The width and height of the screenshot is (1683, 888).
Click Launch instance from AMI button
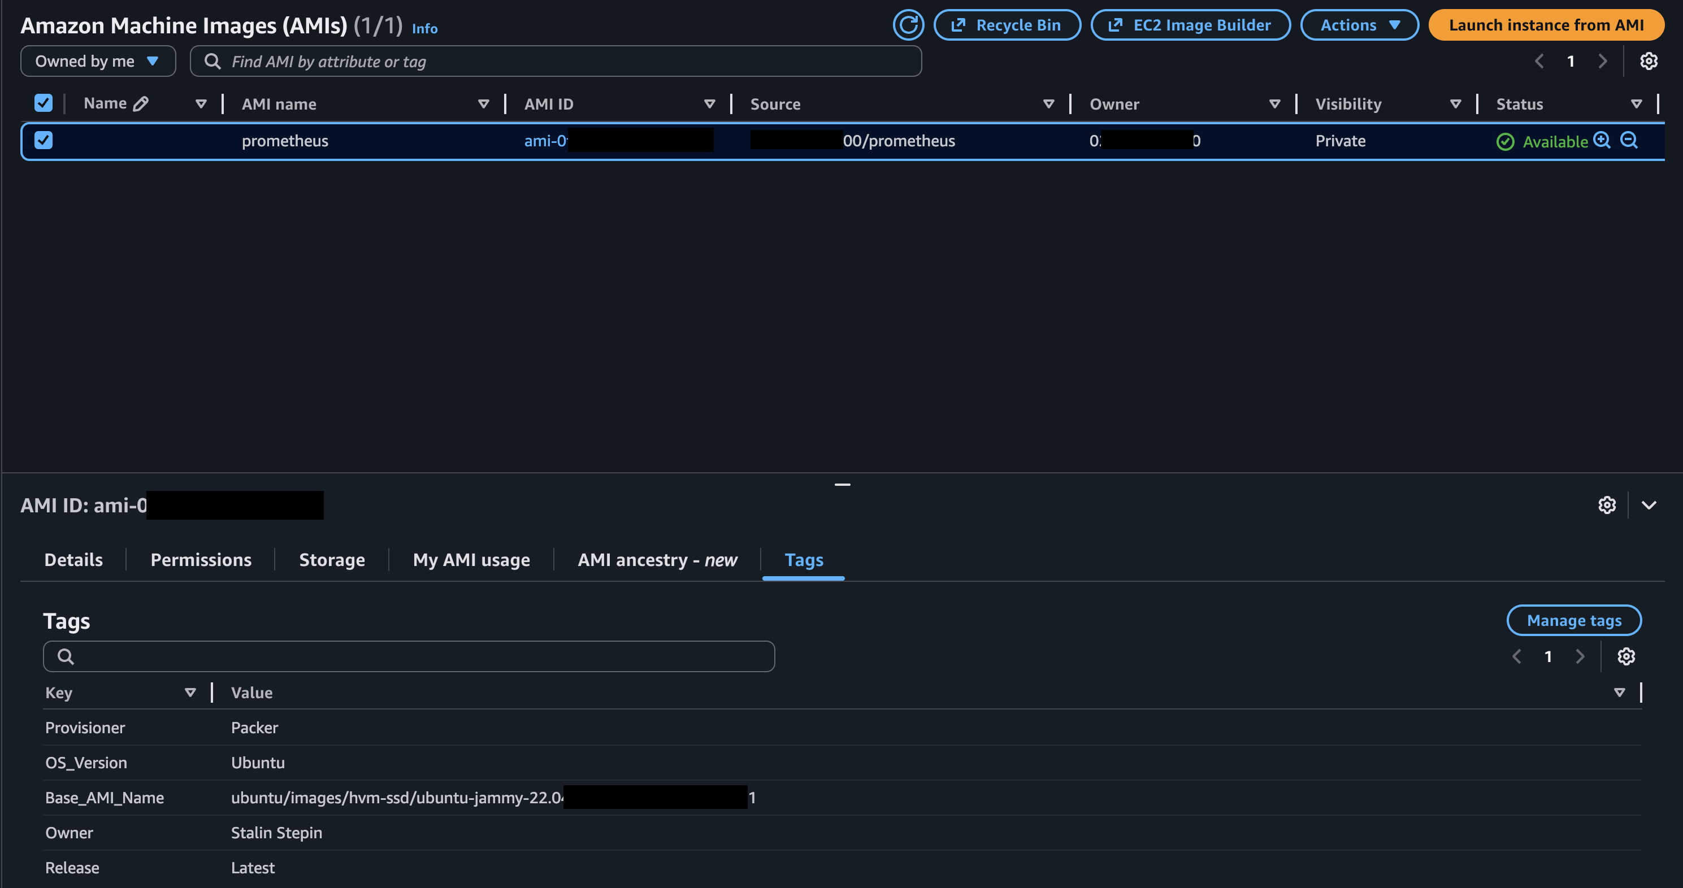pyautogui.click(x=1546, y=25)
